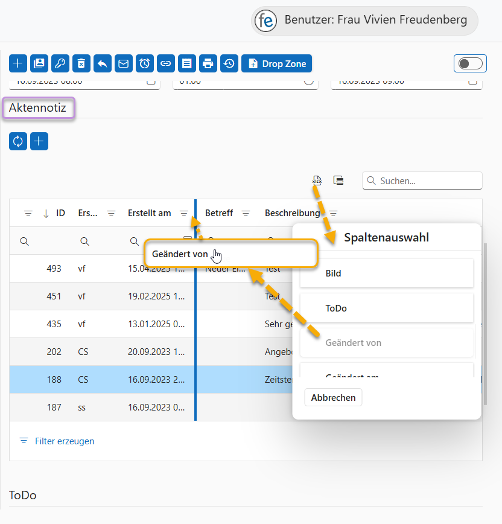
Task: Toggle the switch at top right
Action: click(x=471, y=63)
